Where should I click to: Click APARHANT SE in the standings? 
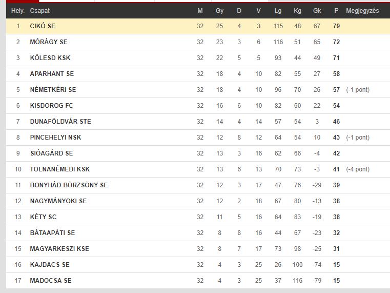52,74
